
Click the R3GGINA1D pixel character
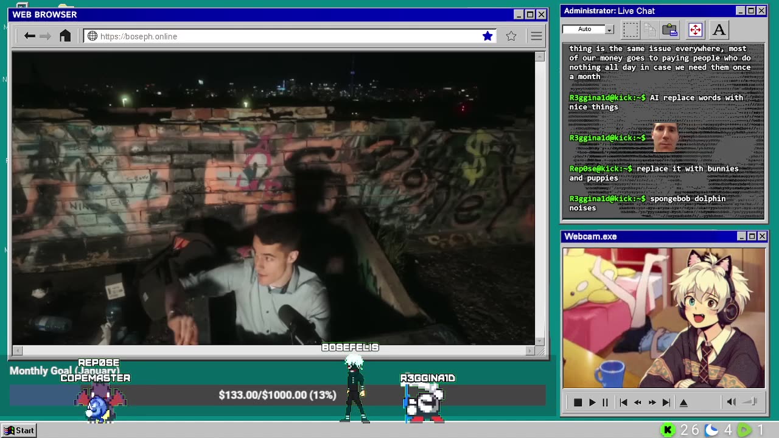(x=424, y=402)
